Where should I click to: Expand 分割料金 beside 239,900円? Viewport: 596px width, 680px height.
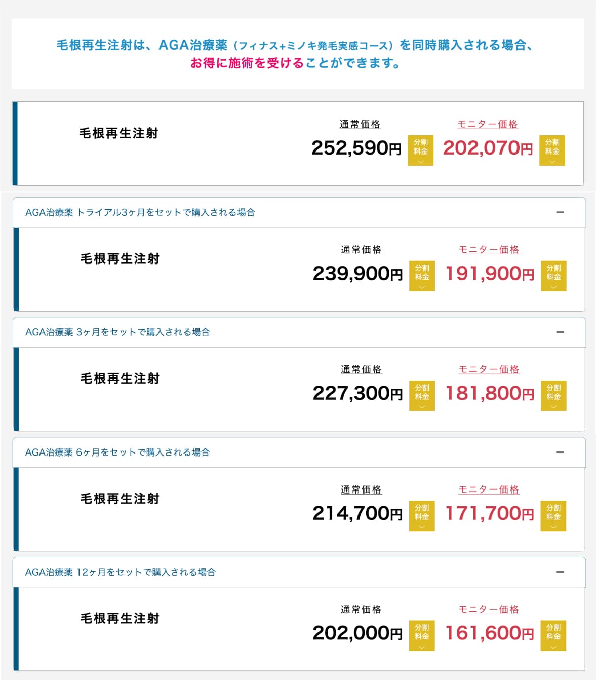click(x=422, y=276)
